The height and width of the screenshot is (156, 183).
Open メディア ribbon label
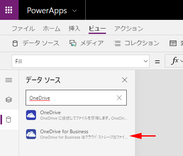click(x=92, y=43)
